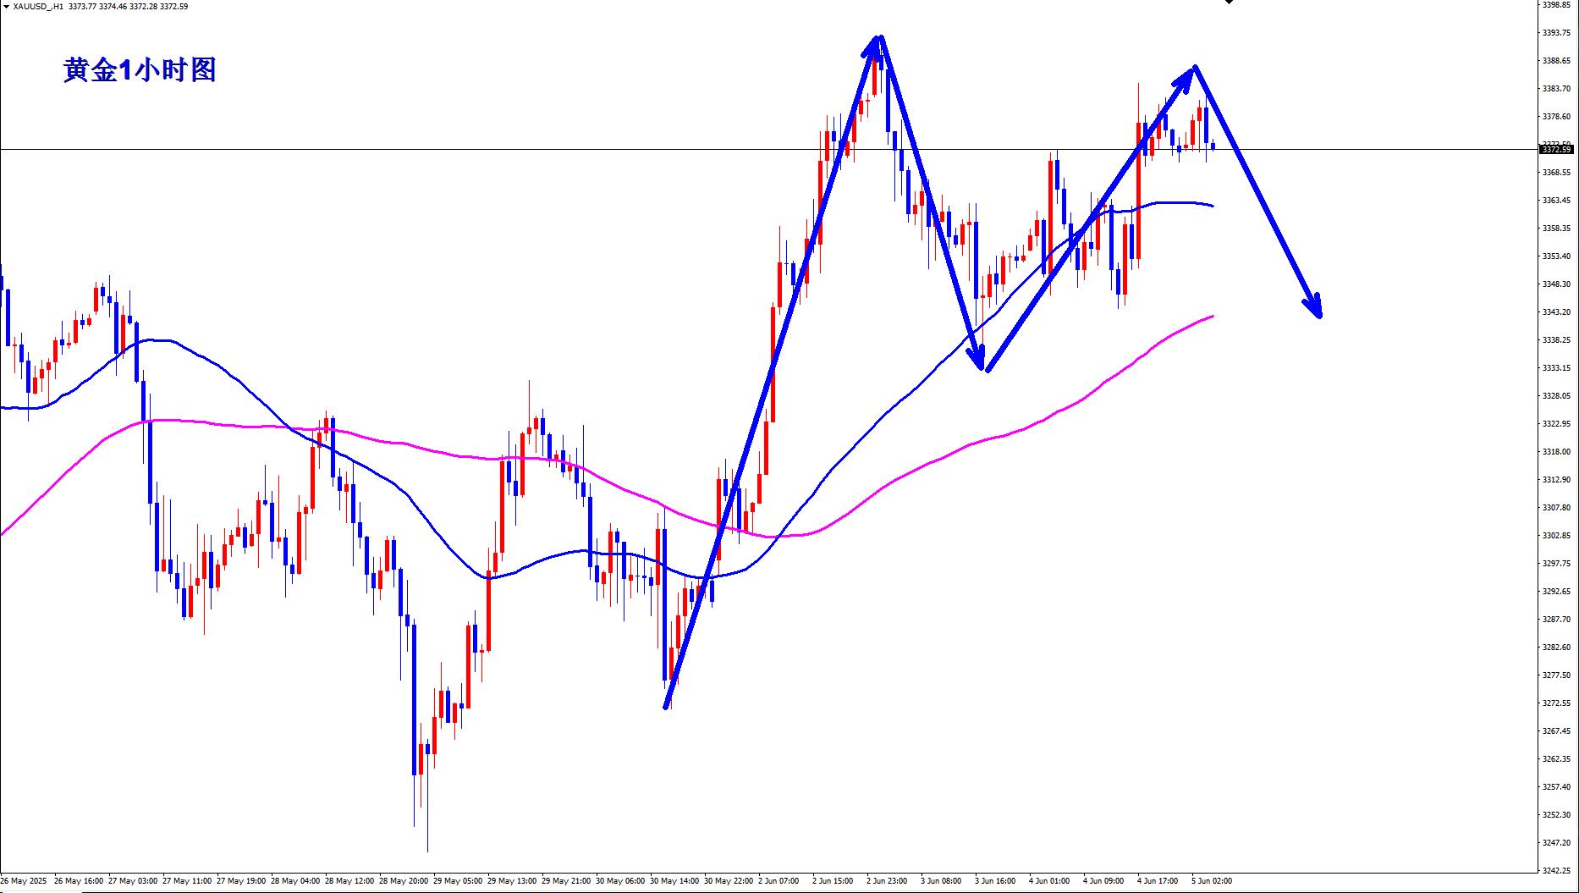Click the 26 May 2025 date label
This screenshot has width=1579, height=893.
[x=24, y=881]
